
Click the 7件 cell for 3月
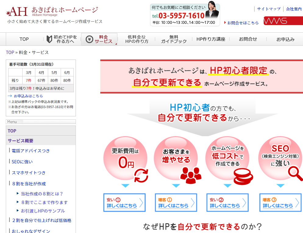coord(29,80)
